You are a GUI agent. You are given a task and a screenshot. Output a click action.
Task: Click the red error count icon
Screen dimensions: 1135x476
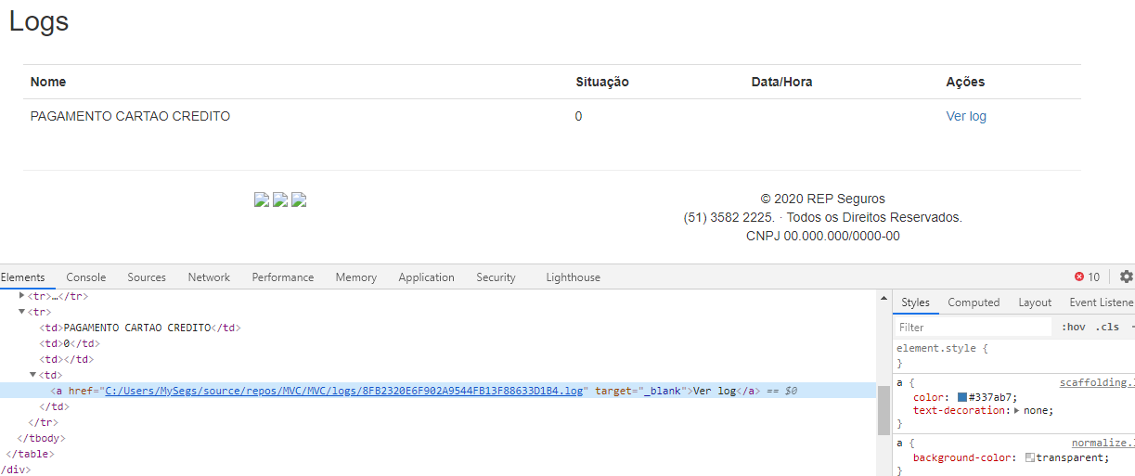pos(1079,277)
